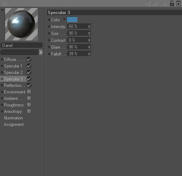Screen dimensions: 182x176
Task: Collapse the material preview with the triangle
Action: (x=2, y=10)
